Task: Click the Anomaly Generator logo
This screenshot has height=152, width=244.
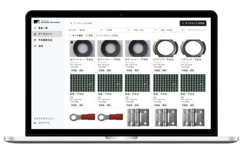Action: (47, 22)
